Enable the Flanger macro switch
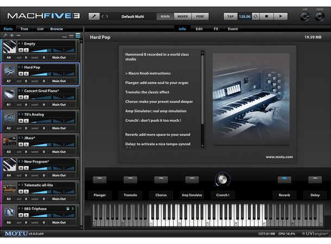 click(x=100, y=179)
